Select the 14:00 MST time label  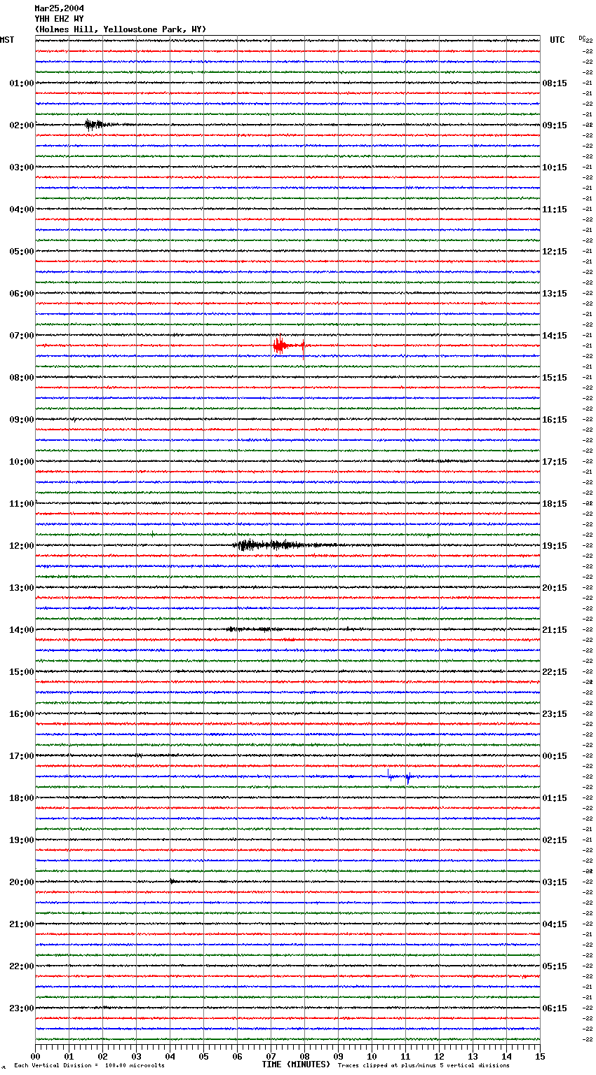coord(22,630)
